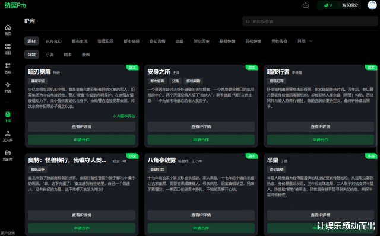Open the 项目 projects sidebar icon
The height and width of the screenshot is (236, 380).
tap(8, 49)
